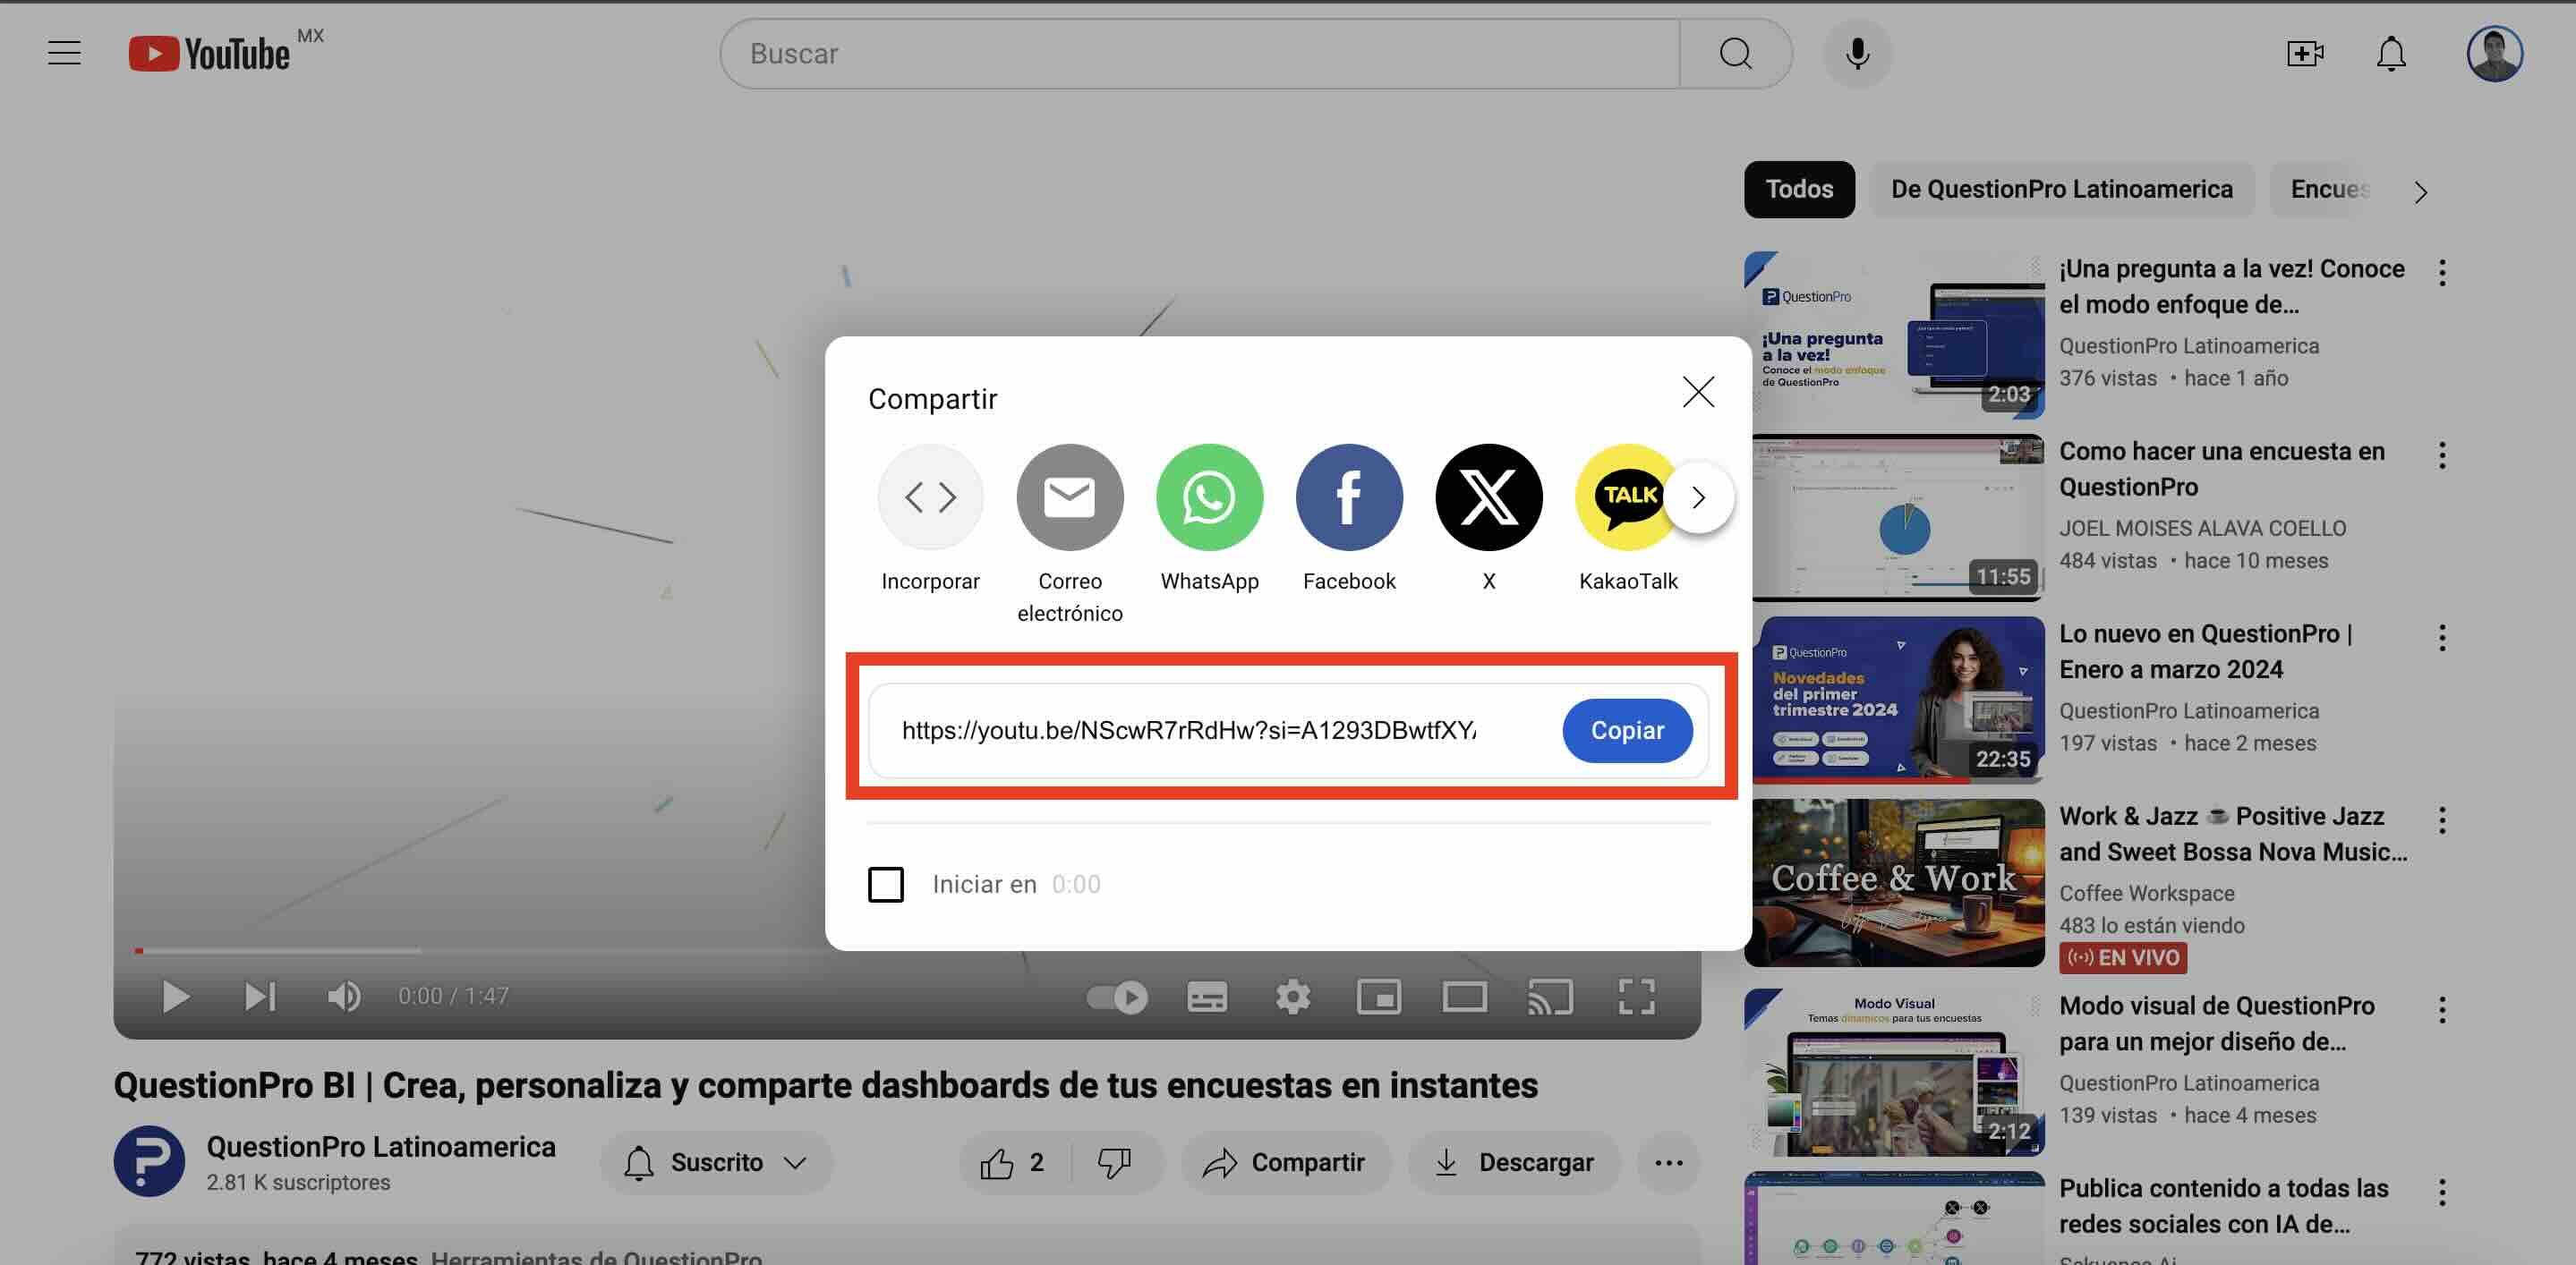The height and width of the screenshot is (1265, 2576).
Task: Share the video on X
Action: click(1489, 519)
